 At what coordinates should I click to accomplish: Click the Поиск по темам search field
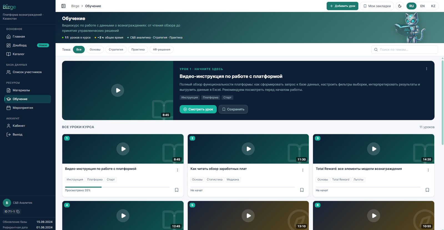405,49
